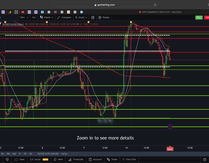Select the 2m timeframe shortcut
Viewport: 209px width, 163px height.
tap(34, 17)
